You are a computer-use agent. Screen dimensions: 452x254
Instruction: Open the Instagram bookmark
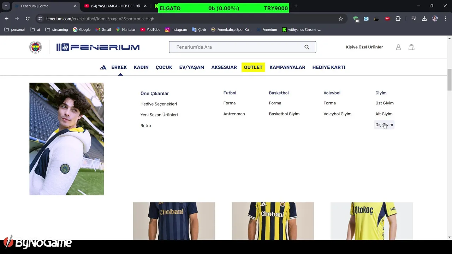click(x=176, y=30)
